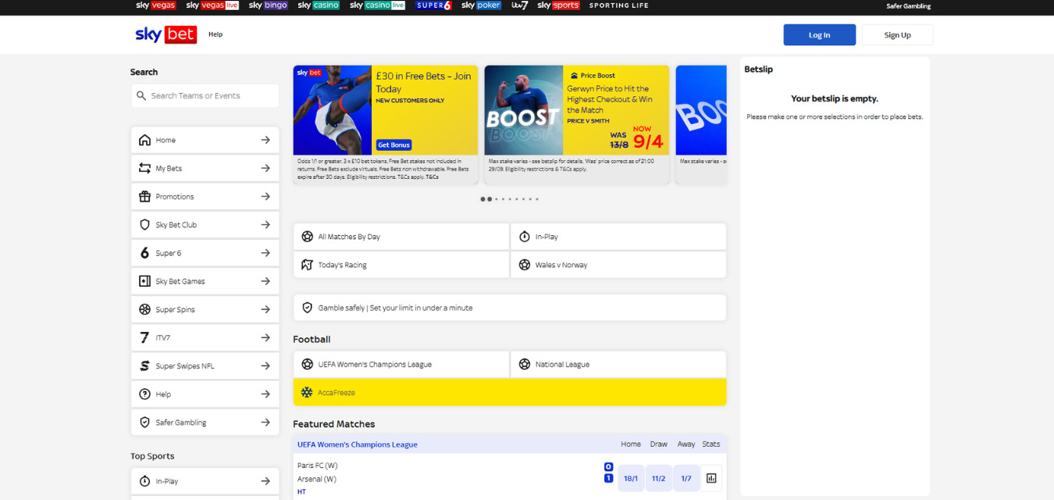Click the Sky Bet logo
Viewport: 1054px width, 500px height.
click(166, 34)
